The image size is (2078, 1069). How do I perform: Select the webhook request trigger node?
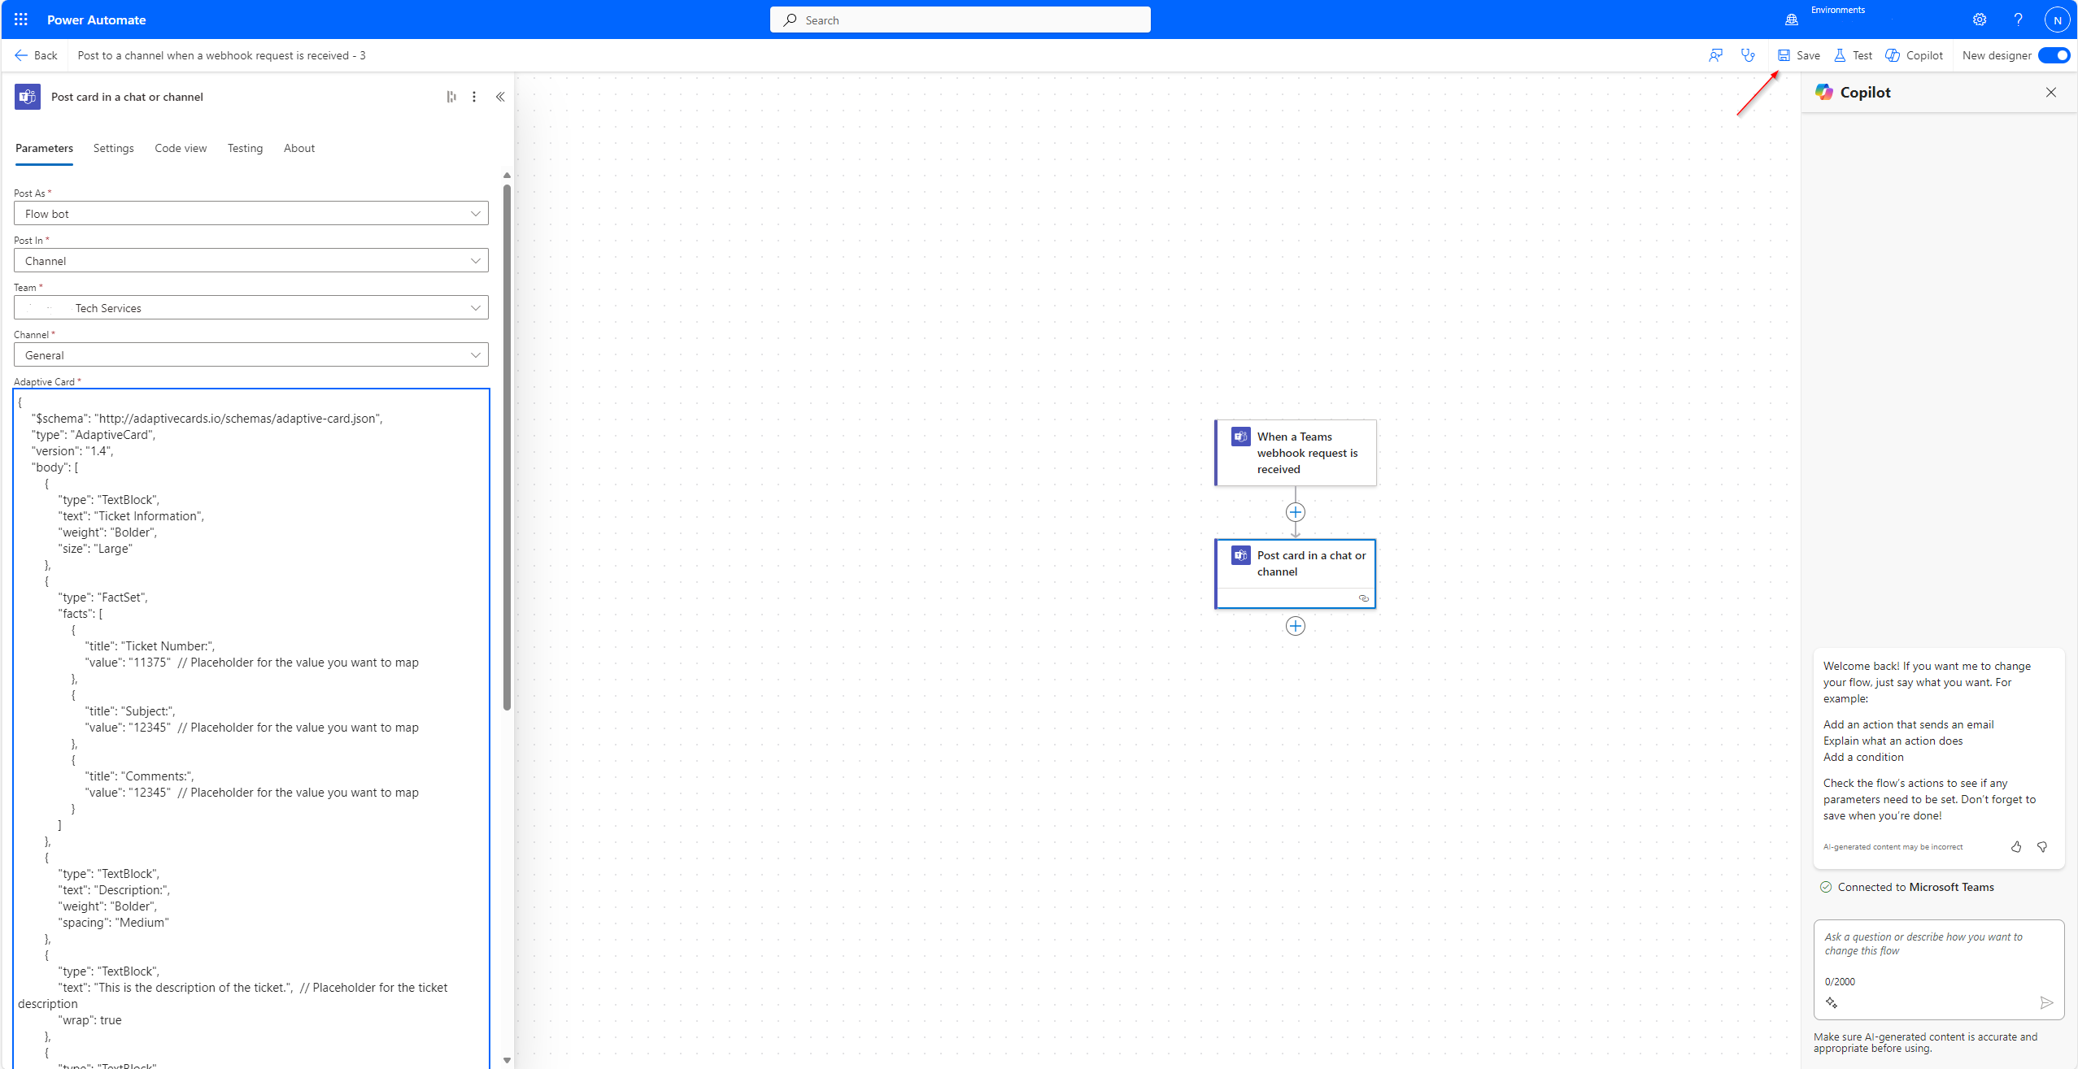point(1296,453)
